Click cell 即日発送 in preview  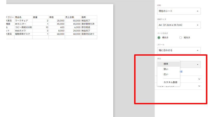coord(89,27)
